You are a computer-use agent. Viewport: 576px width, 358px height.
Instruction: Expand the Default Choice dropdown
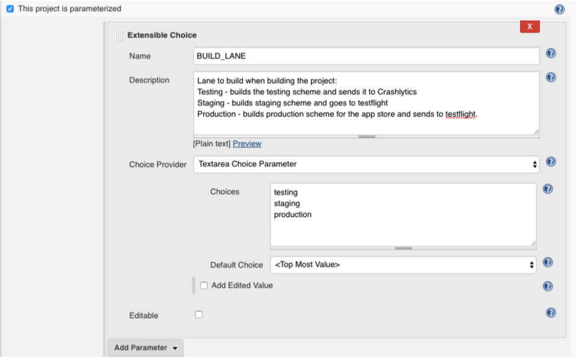403,265
